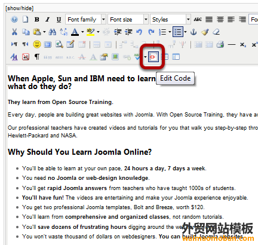Set left-to-right text direction
This screenshot has height=245, width=258.
click(x=14, y=44)
